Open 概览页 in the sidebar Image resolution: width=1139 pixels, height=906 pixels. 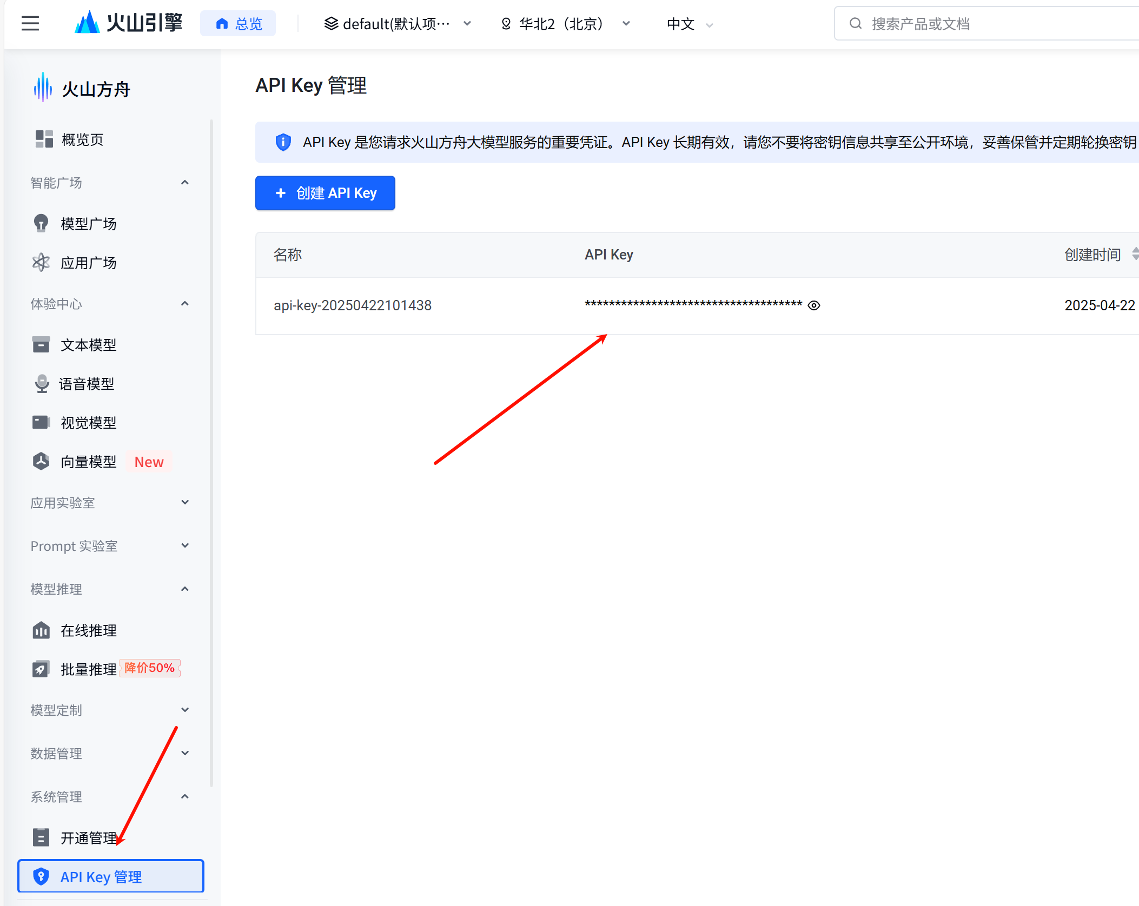82,139
